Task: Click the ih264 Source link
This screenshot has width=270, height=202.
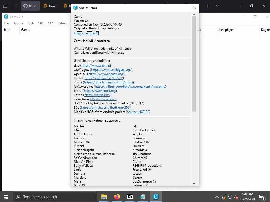Action: [x=132, y=112]
